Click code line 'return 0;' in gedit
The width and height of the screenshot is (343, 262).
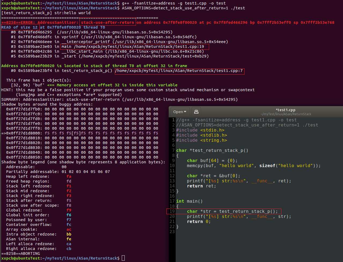click(199, 222)
